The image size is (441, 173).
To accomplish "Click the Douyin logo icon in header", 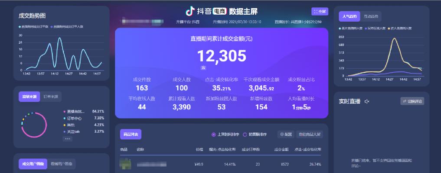I will [x=190, y=11].
